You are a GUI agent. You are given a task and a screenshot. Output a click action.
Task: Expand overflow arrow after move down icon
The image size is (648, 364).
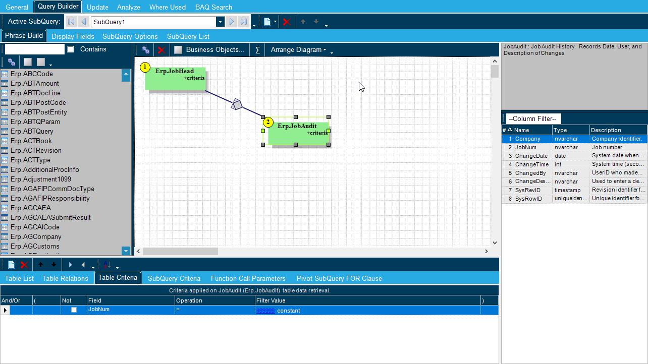(326, 25)
